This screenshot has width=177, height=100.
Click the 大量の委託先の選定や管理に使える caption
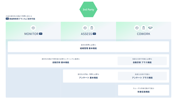pyautogui.click(x=19, y=16)
